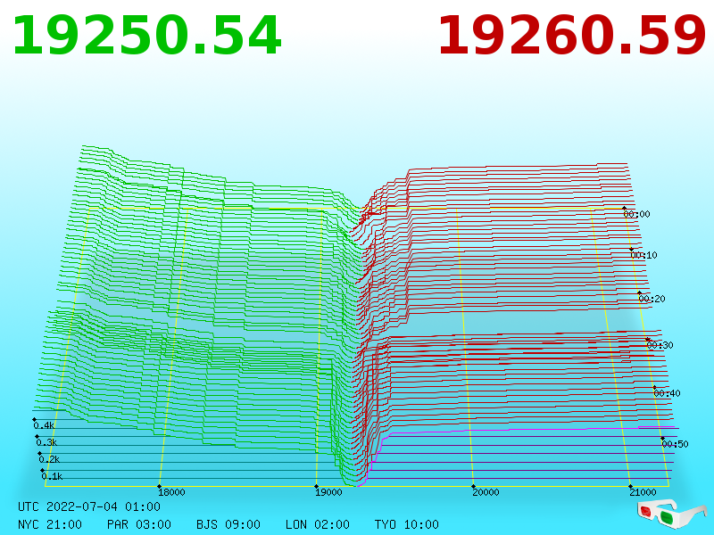Click the BJS 09:00 clock
Viewport: 714px width, 535px height.
pyautogui.click(x=228, y=524)
